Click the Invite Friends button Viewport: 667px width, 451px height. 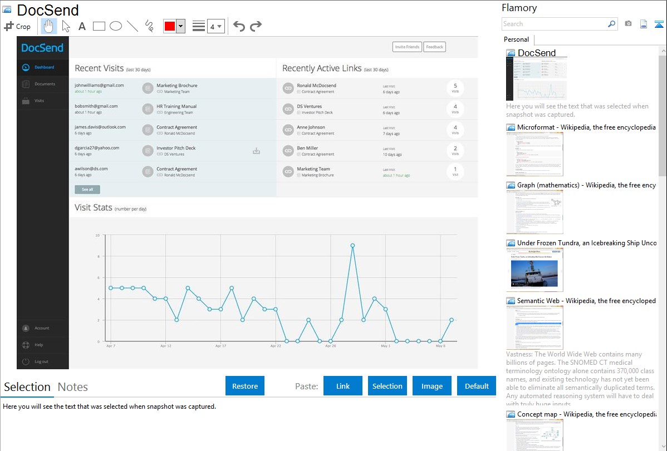coord(407,47)
